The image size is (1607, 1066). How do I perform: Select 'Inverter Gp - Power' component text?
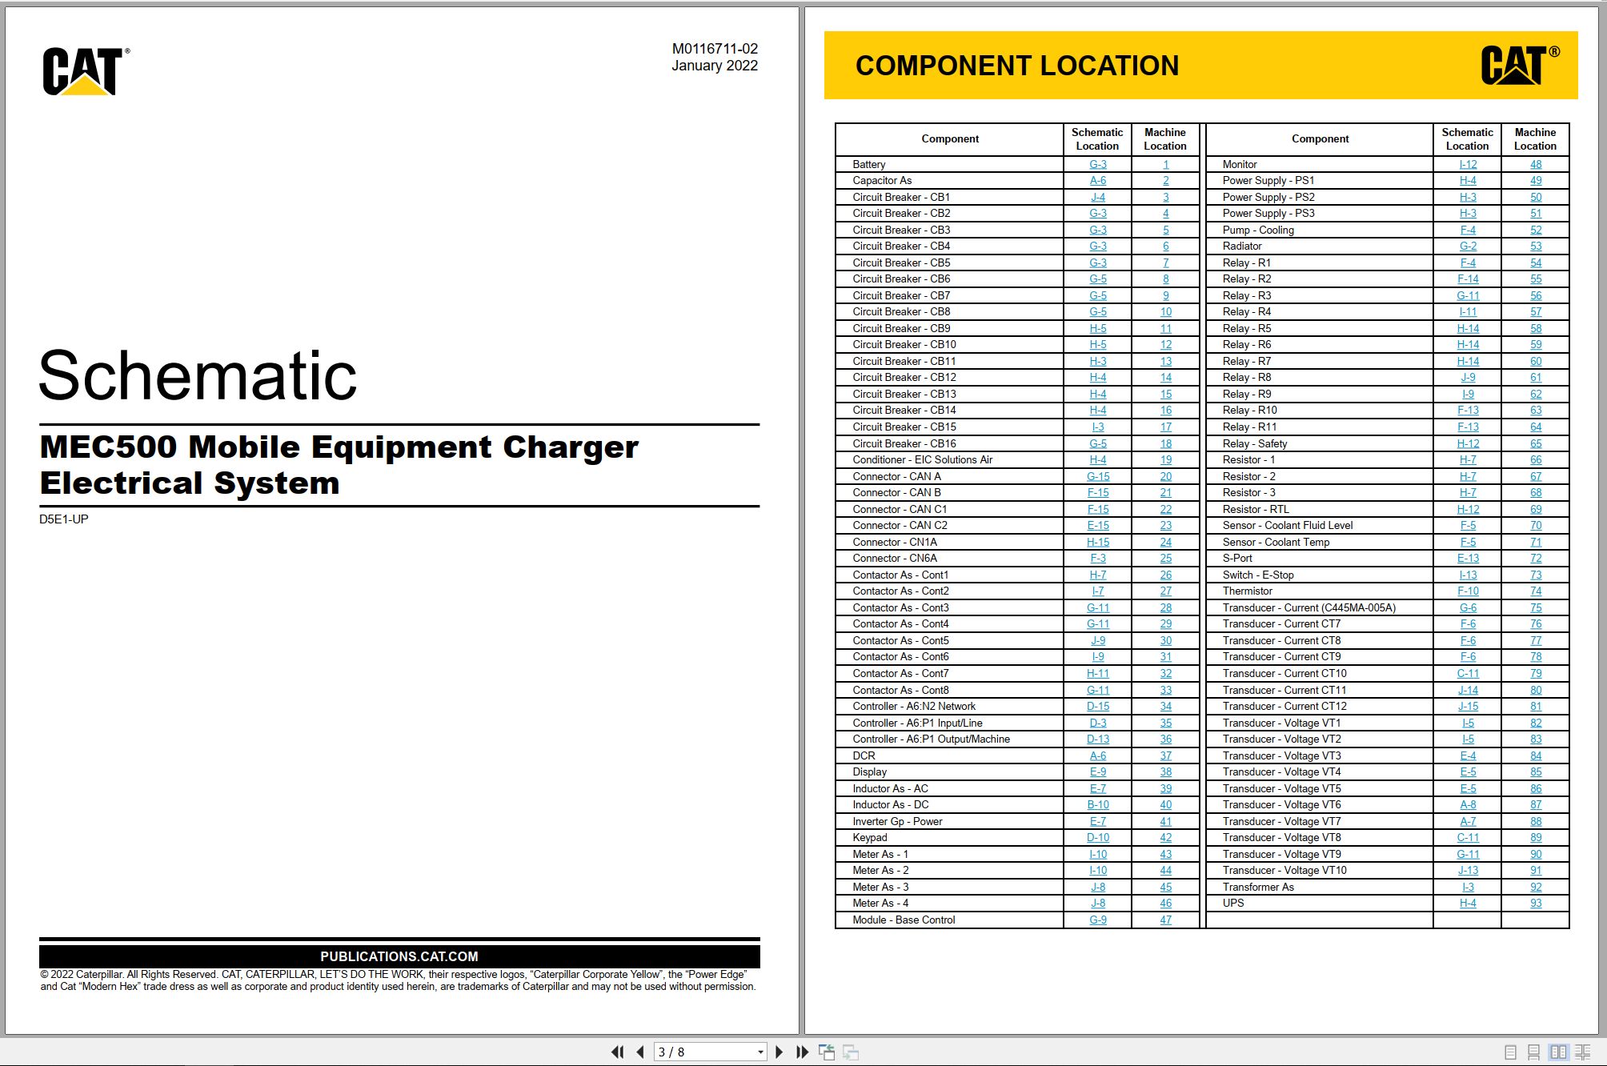(897, 821)
